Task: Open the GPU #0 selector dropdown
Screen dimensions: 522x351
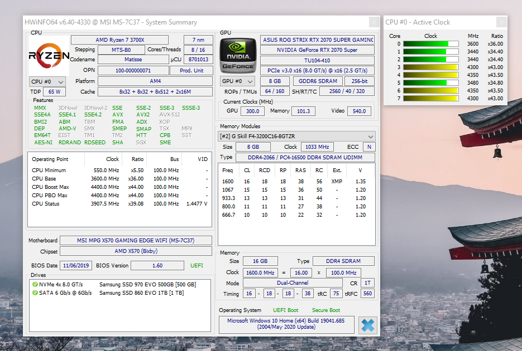Action: [237, 81]
